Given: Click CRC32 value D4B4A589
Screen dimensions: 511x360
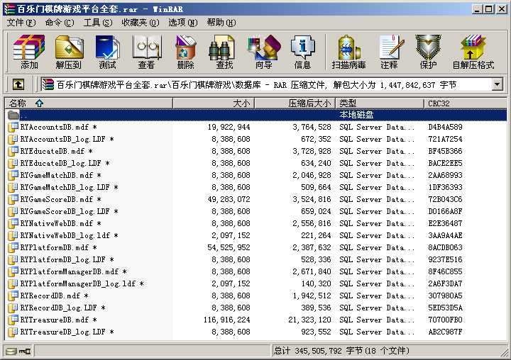Looking at the screenshot, I should click(445, 127).
